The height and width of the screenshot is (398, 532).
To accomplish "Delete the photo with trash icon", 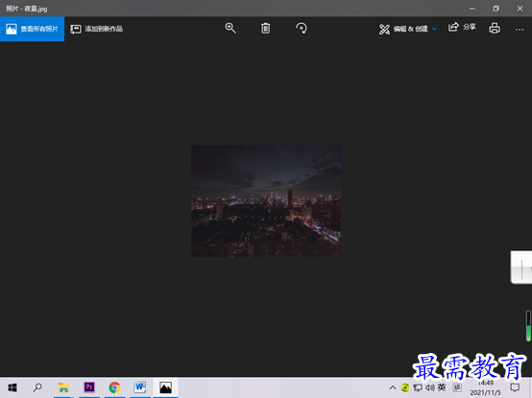I will [x=266, y=28].
